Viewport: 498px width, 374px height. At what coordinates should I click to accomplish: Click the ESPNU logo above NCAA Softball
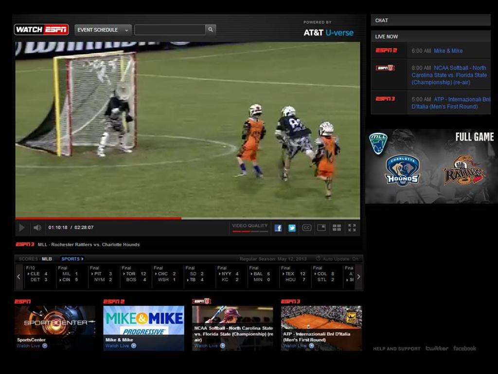coord(202,301)
